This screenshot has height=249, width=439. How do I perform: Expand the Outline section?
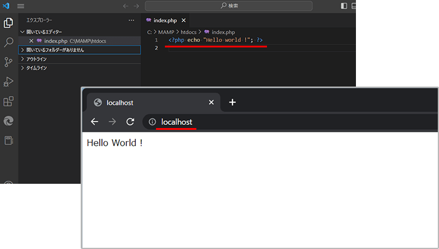click(x=79, y=59)
